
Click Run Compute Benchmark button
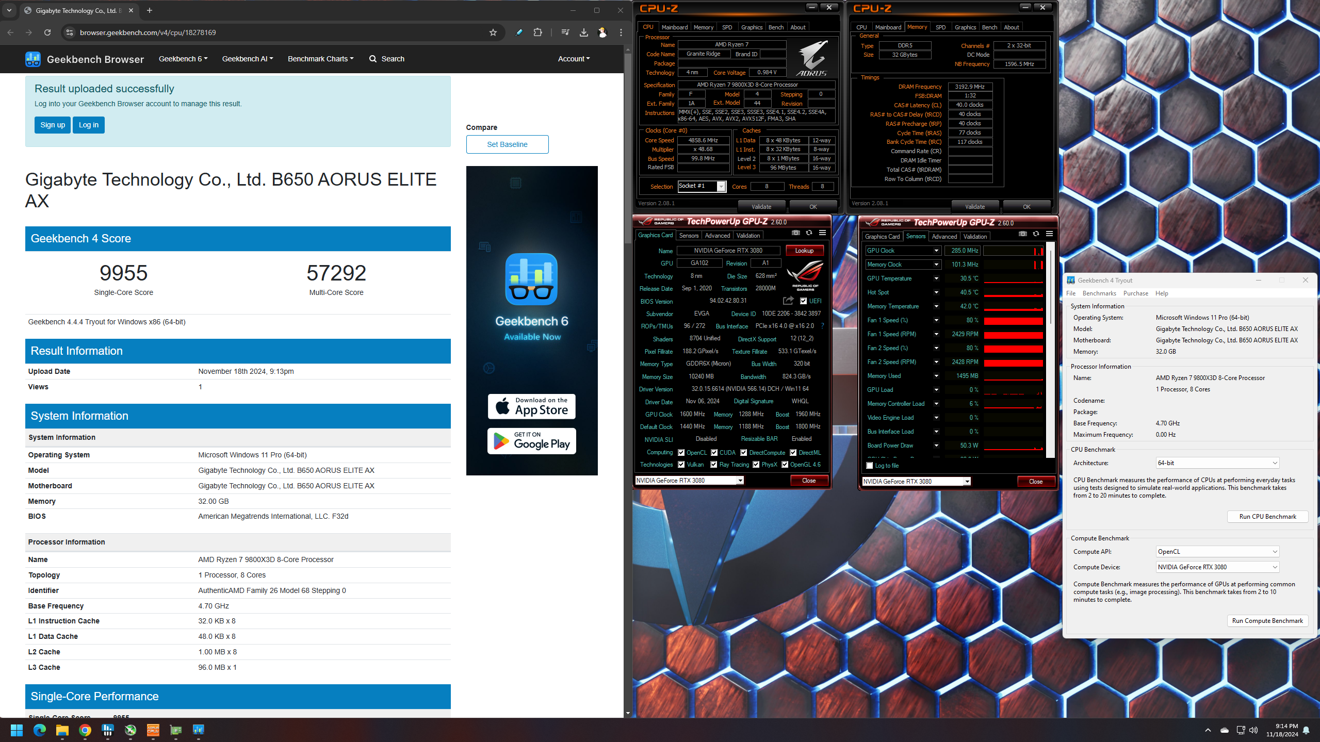pyautogui.click(x=1267, y=621)
